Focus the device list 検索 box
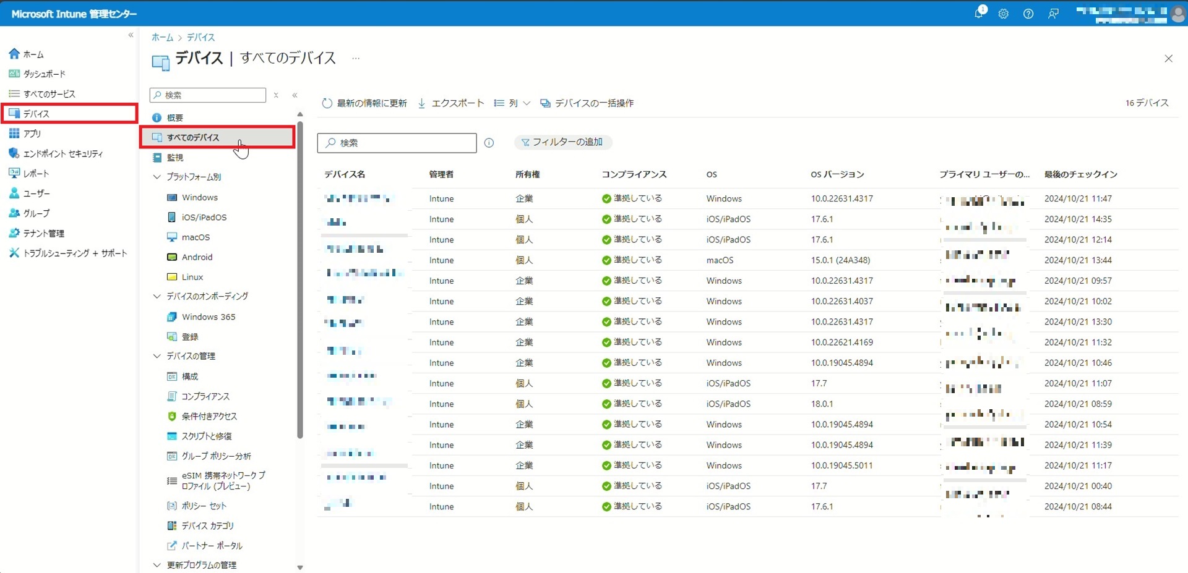This screenshot has width=1188, height=573. click(x=397, y=143)
